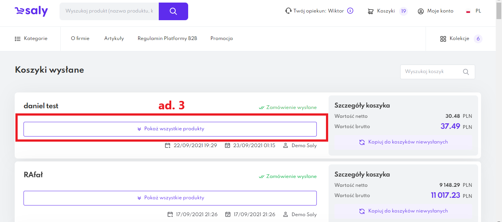Open the Artykuły menu item
Viewport: 502px width, 222px height.
pyautogui.click(x=114, y=39)
